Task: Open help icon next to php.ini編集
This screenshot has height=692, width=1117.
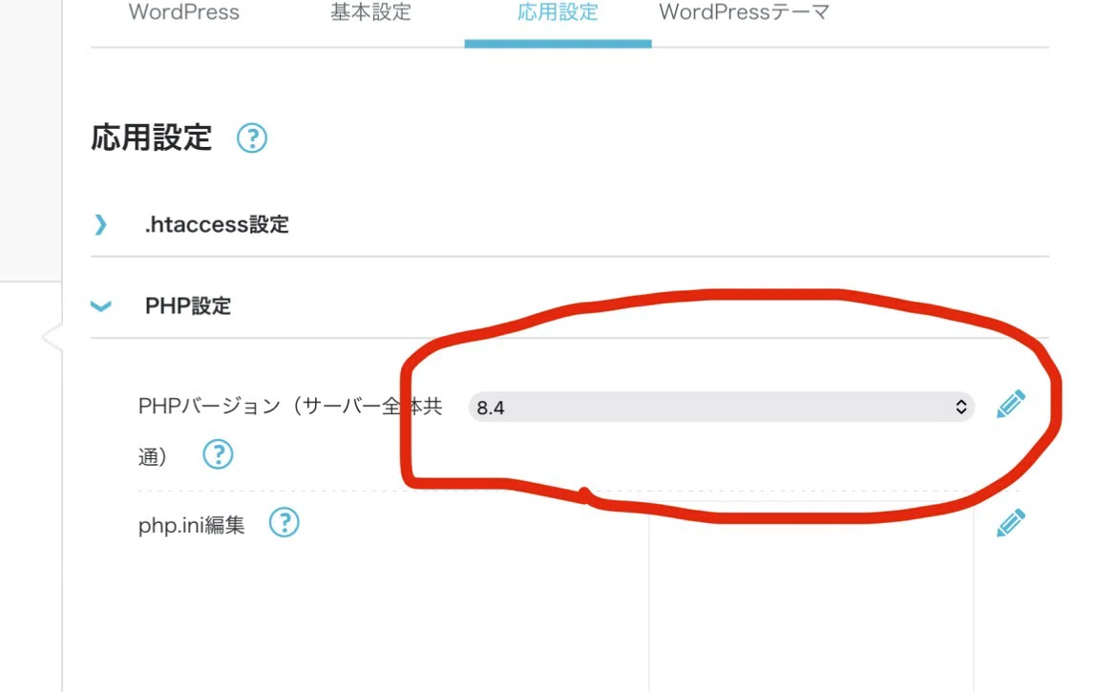Action: tap(284, 522)
